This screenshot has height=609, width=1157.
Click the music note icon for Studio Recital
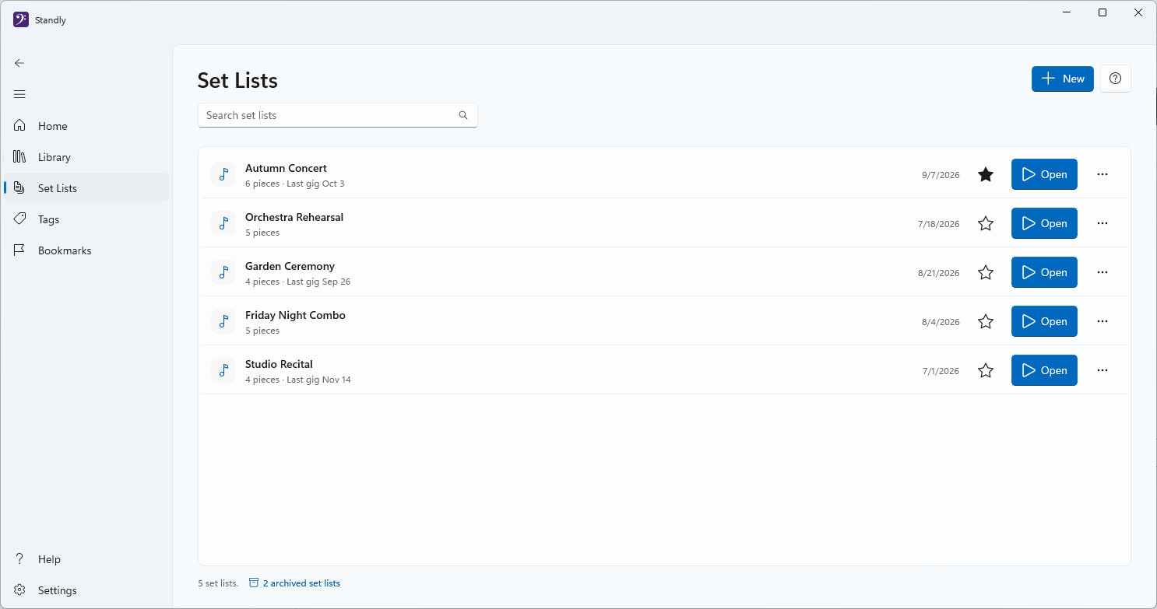[223, 370]
